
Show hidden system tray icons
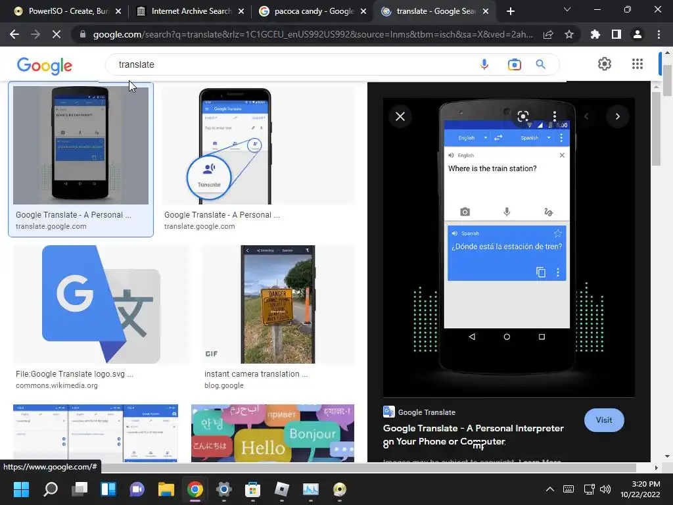pyautogui.click(x=550, y=489)
